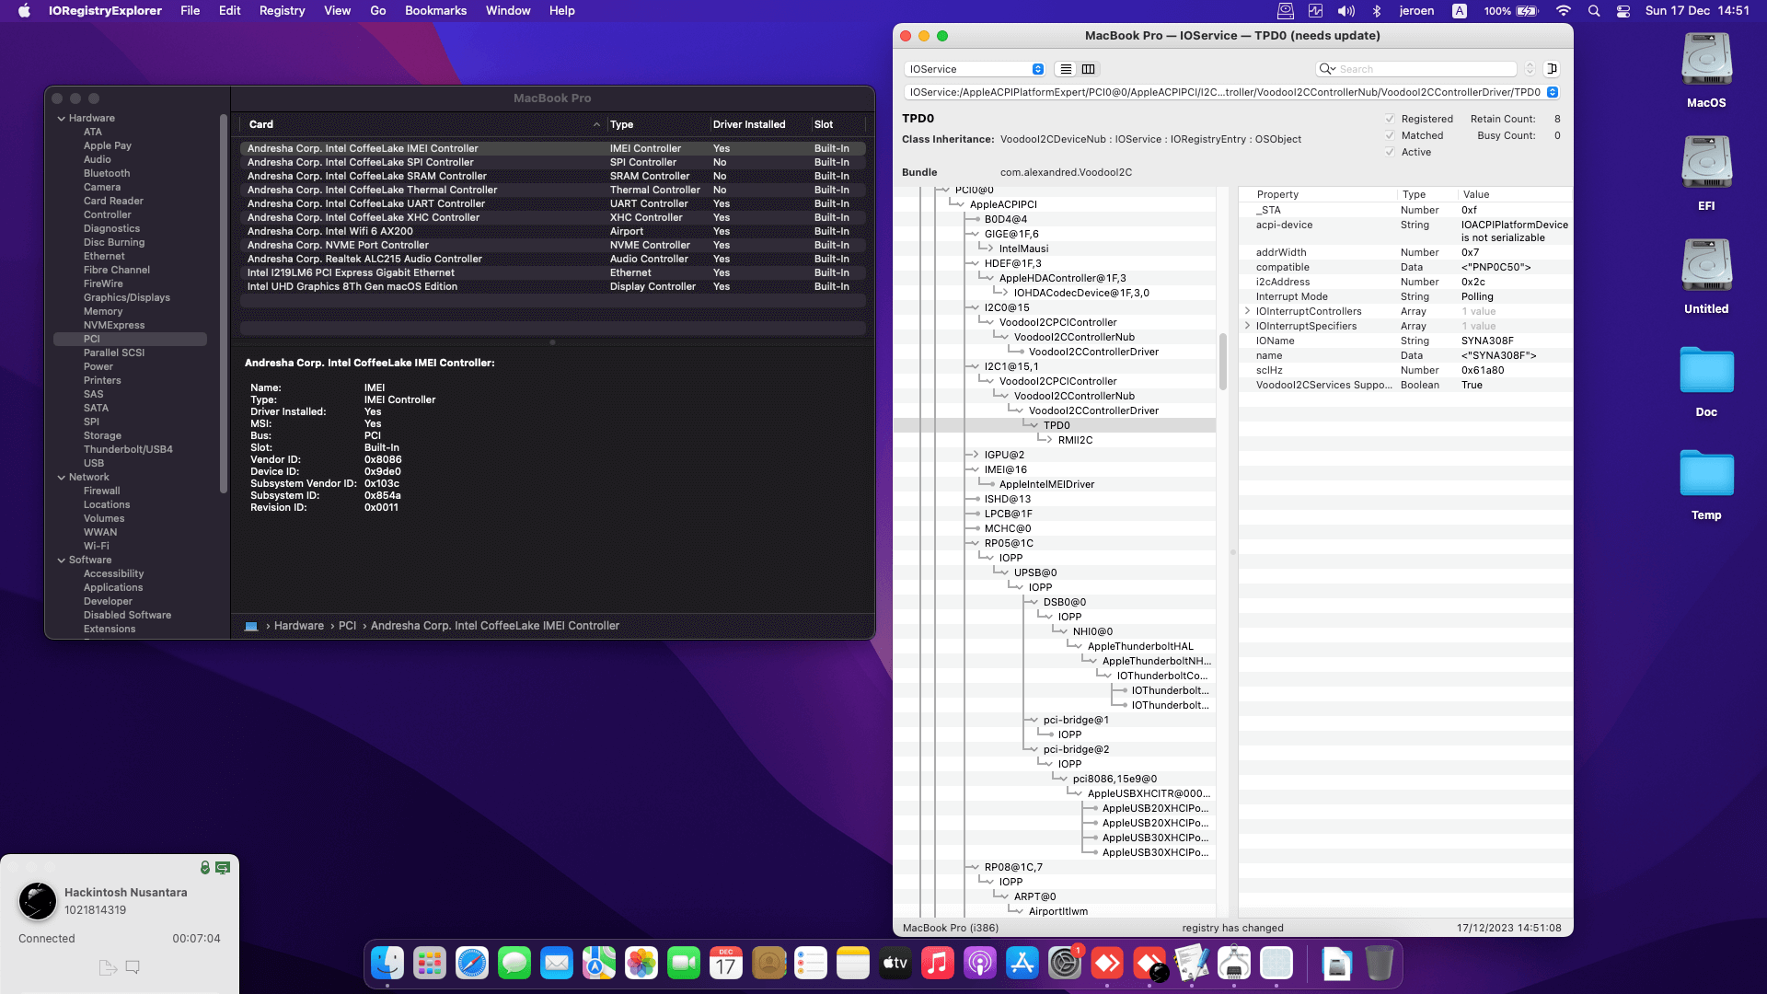1767x994 pixels.
Task: Switch to list view icon in IORegistryExplorer
Action: (x=1066, y=69)
